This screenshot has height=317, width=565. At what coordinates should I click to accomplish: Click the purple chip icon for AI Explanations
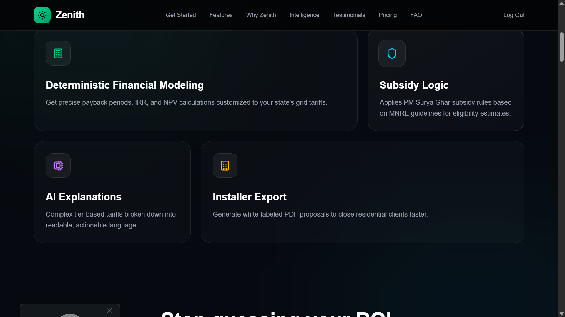58,166
